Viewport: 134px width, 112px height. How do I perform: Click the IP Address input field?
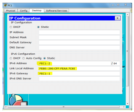pos(79,32)
